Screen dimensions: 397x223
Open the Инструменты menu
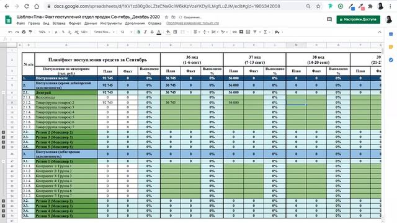[111, 24]
